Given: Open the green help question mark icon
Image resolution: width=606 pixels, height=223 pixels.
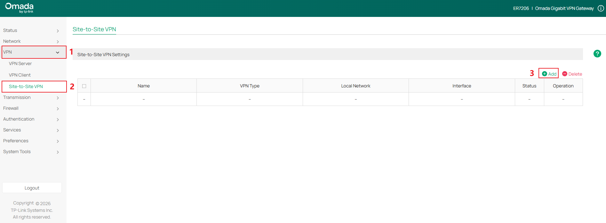Looking at the screenshot, I should (597, 54).
